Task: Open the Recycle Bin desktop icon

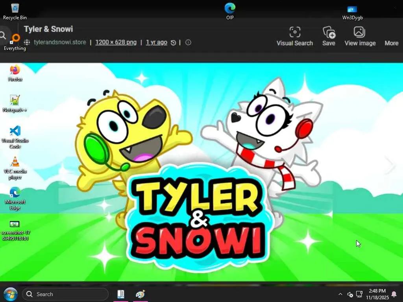Action: [15, 11]
